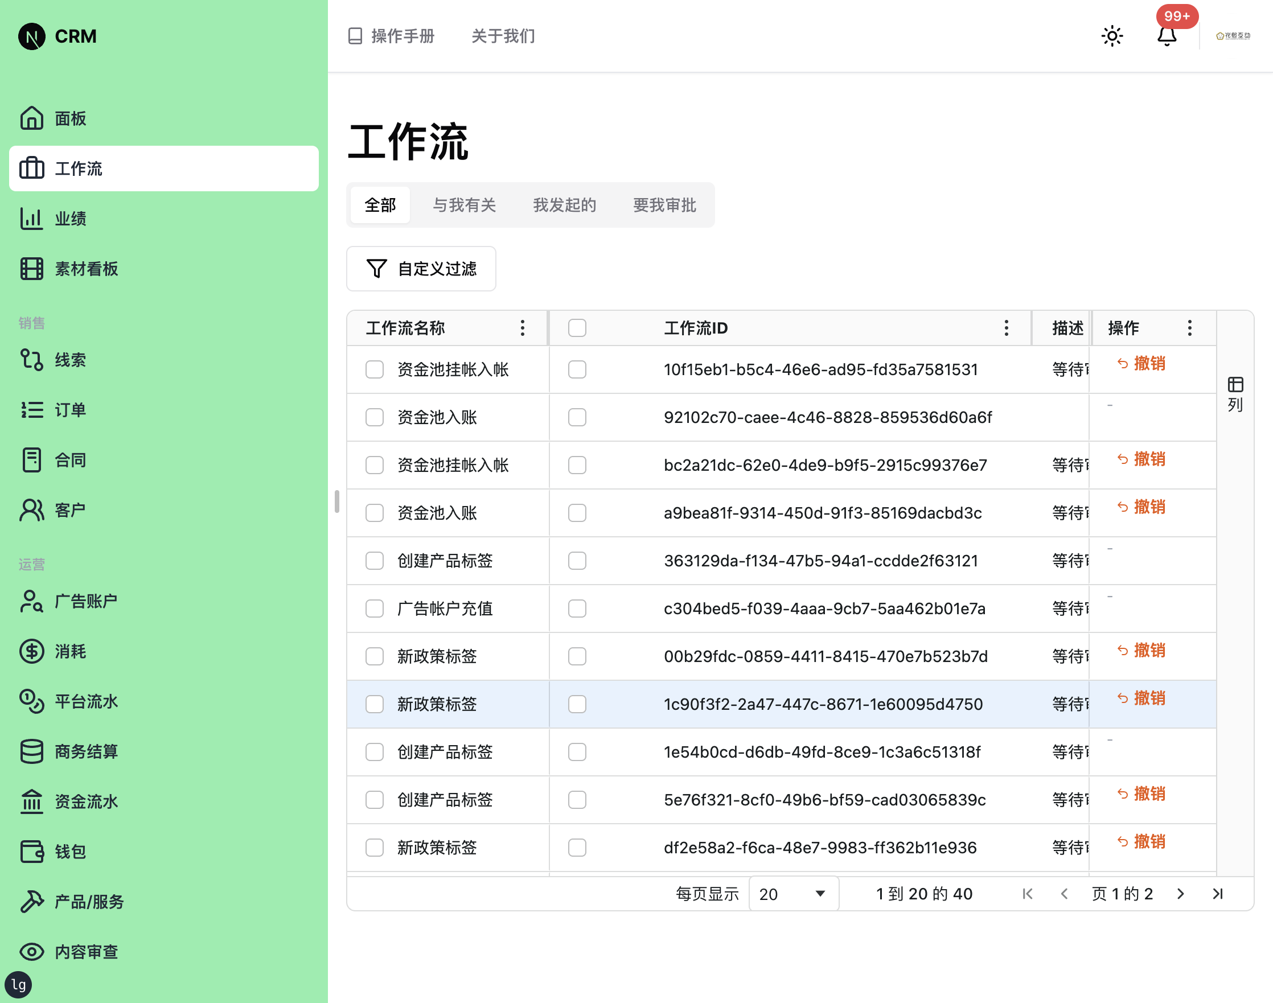Viewport: 1273px width, 1003px height.
Task: 撤销 the first workflow row
Action: click(x=1140, y=364)
